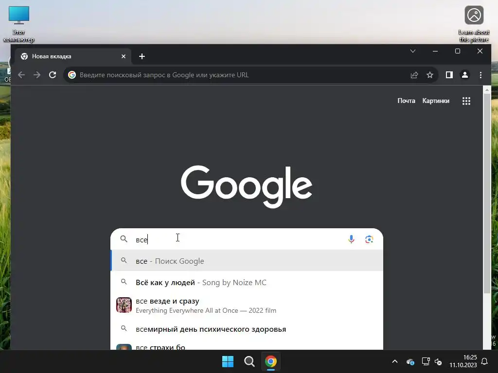Click the Google logo
The width and height of the screenshot is (498, 373).
[x=247, y=186]
